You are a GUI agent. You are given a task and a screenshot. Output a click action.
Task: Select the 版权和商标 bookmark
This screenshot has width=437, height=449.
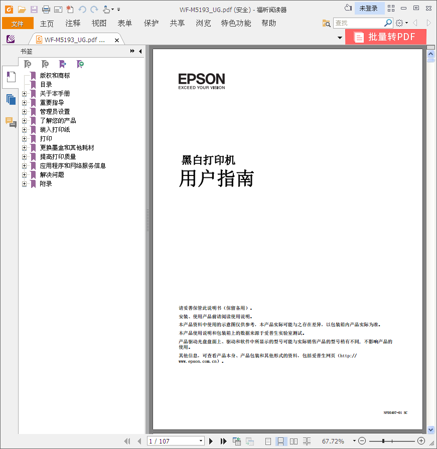[x=55, y=76]
